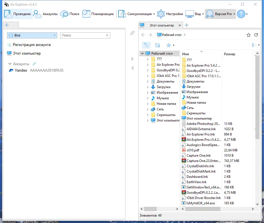Create a new folder with toolbar icon
The image size is (264, 223).
(158, 45)
